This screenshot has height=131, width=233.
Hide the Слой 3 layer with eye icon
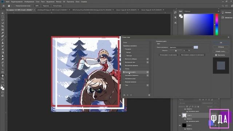(x=180, y=115)
